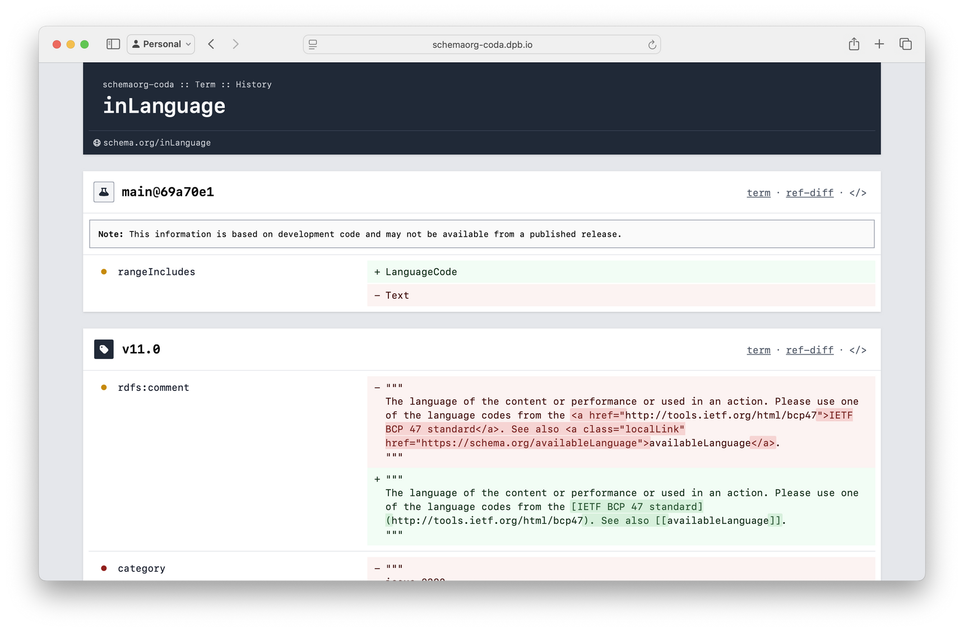964x632 pixels.
Task: Click the globe icon before schema.org/inLanguage
Action: coord(97,142)
